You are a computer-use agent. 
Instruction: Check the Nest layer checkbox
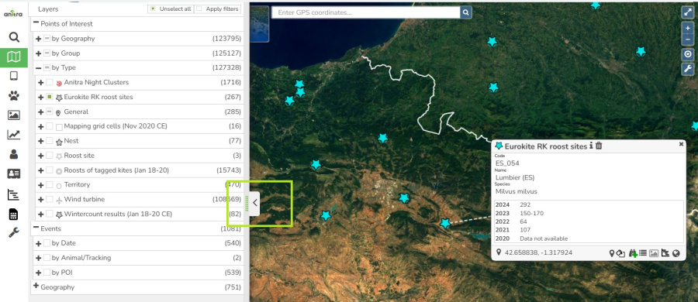coord(50,141)
